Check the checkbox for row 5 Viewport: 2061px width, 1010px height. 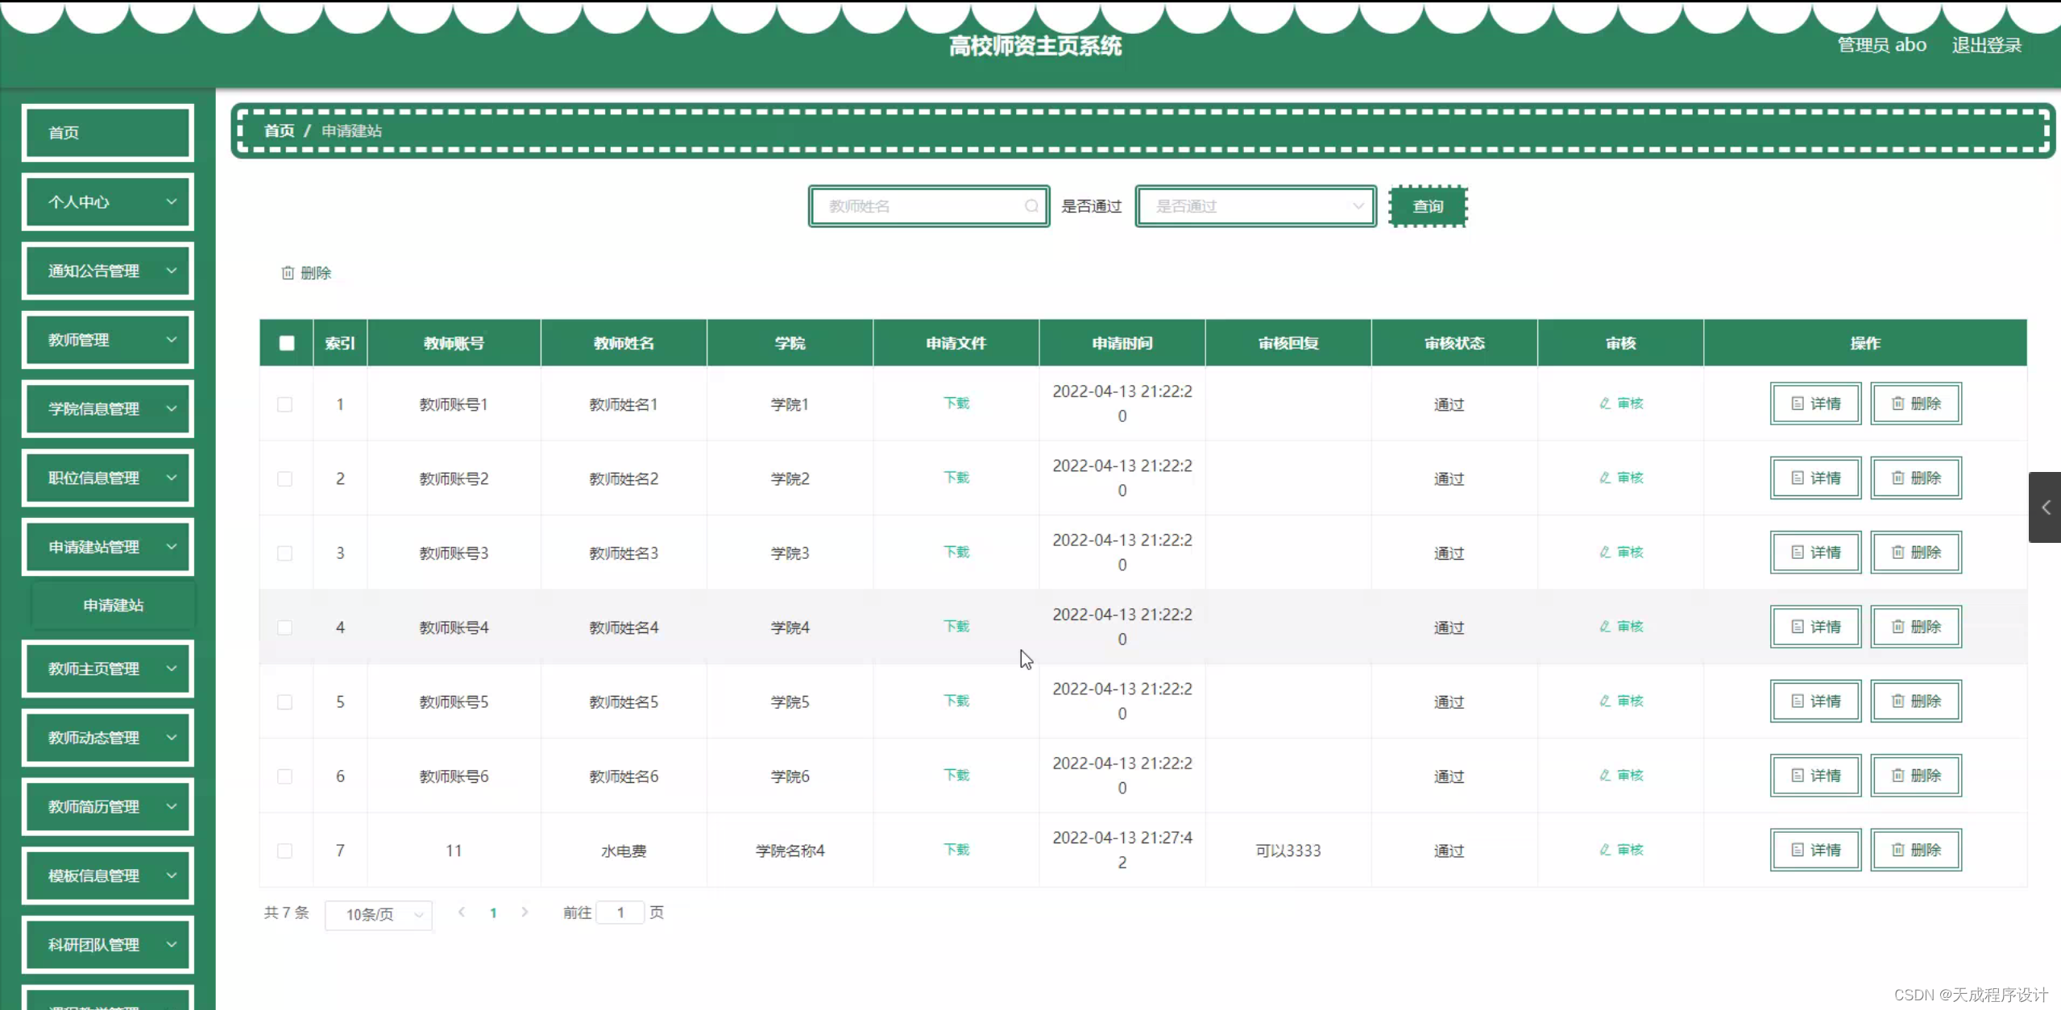tap(285, 702)
